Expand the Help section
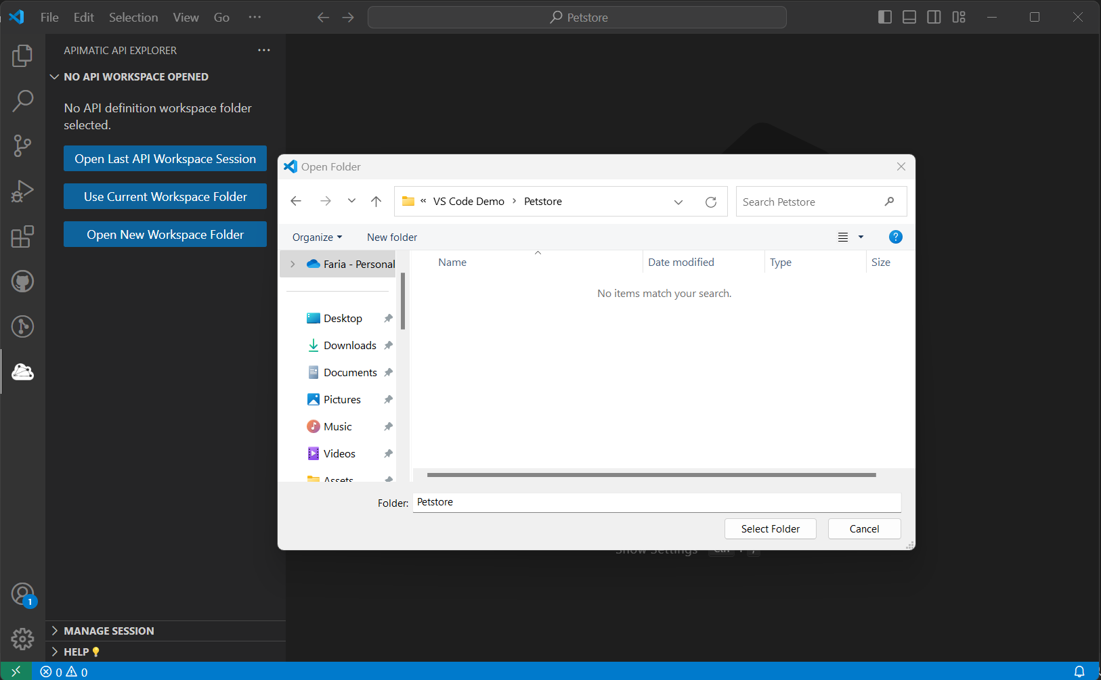The image size is (1101, 680). pos(55,652)
